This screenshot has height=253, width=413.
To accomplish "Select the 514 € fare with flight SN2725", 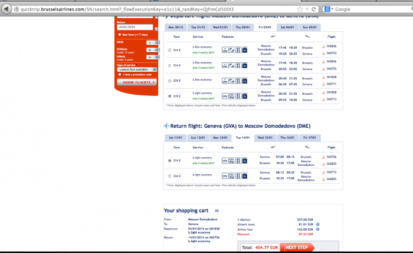I will click(x=170, y=65).
